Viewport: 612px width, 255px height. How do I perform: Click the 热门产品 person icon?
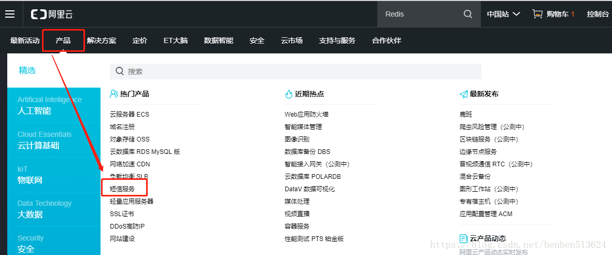coord(113,94)
